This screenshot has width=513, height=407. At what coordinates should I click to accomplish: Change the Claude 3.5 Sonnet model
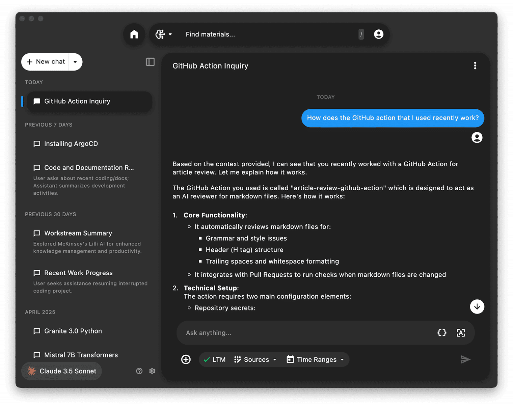click(62, 371)
